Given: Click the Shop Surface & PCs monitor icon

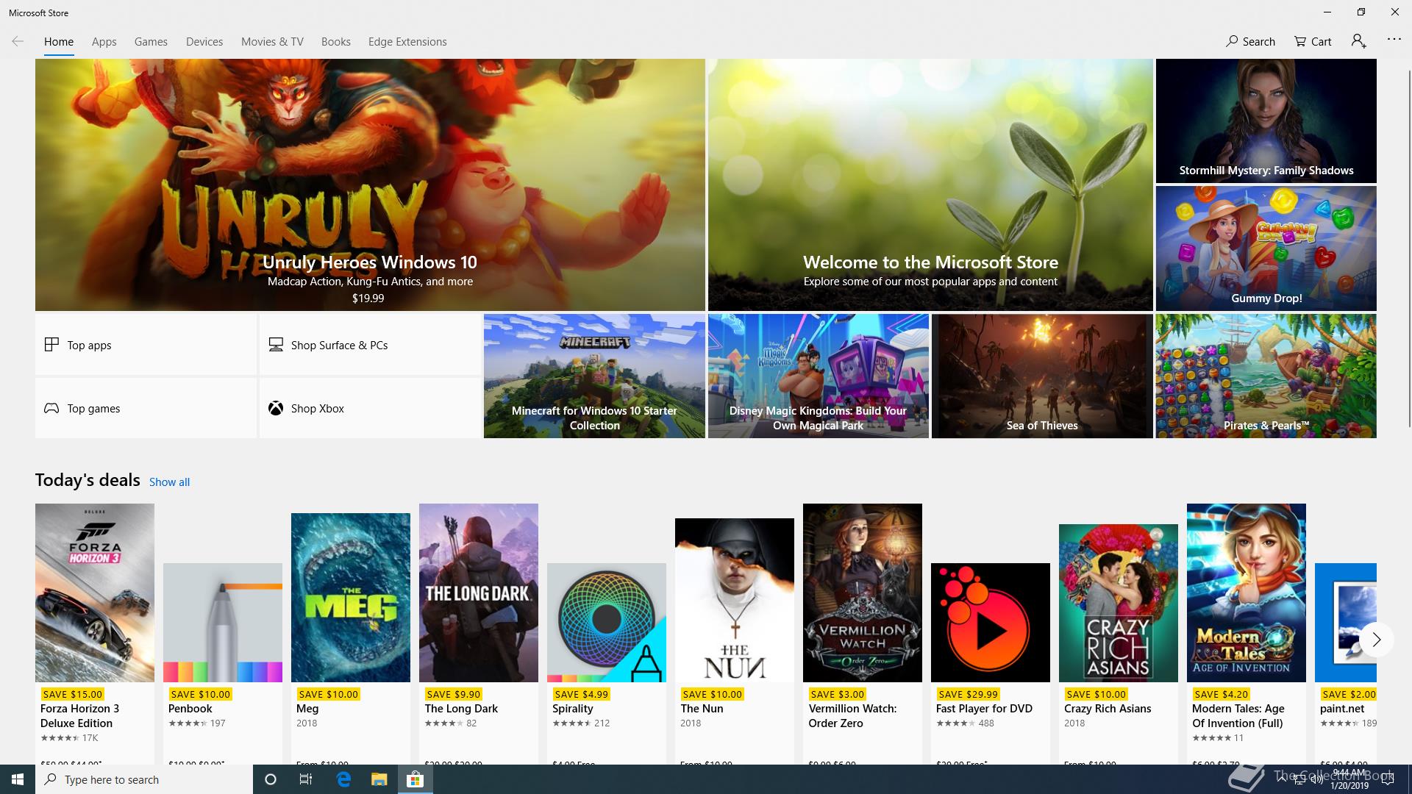Looking at the screenshot, I should click(276, 344).
